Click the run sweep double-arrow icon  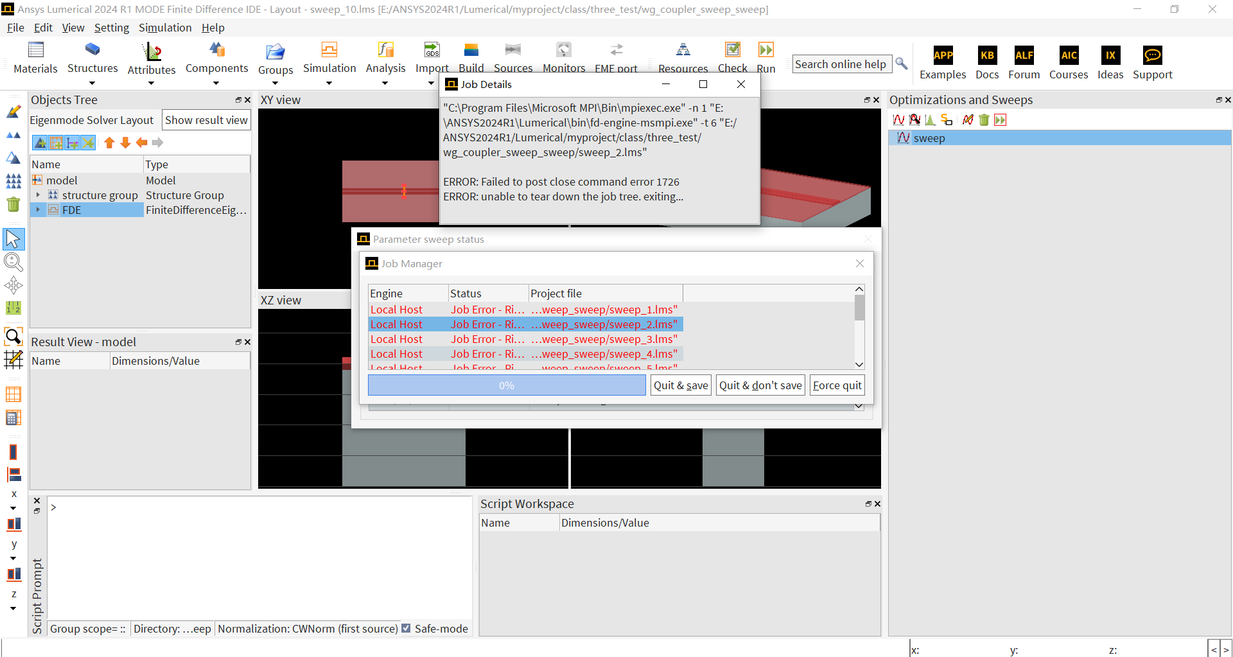pos(1001,120)
